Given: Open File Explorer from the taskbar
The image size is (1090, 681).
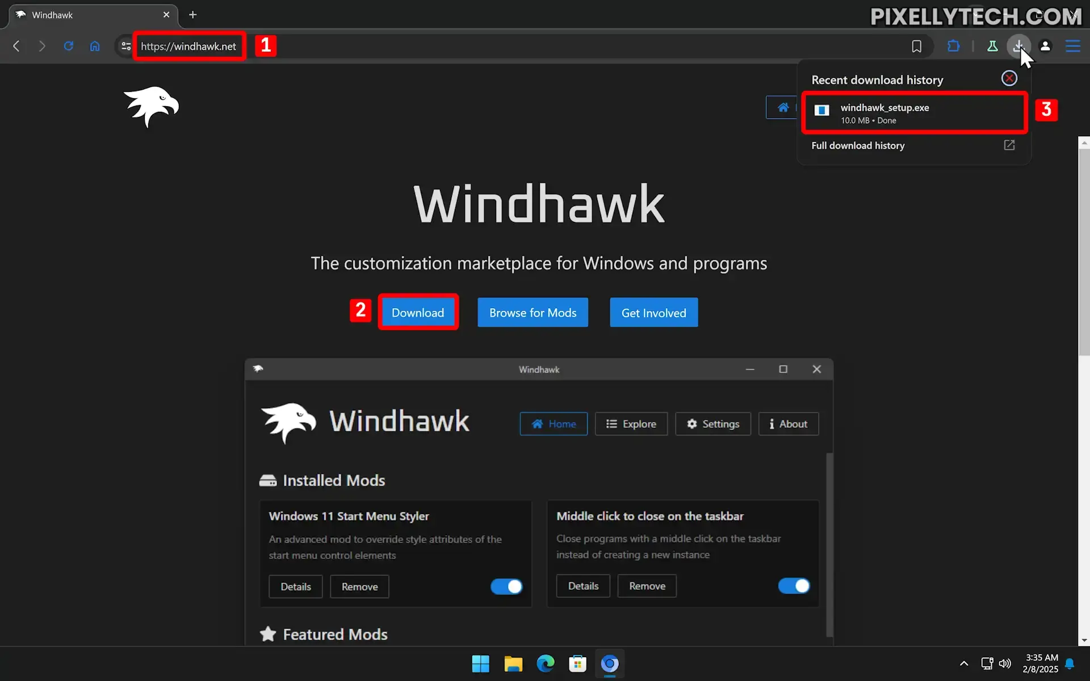Looking at the screenshot, I should coord(513,663).
